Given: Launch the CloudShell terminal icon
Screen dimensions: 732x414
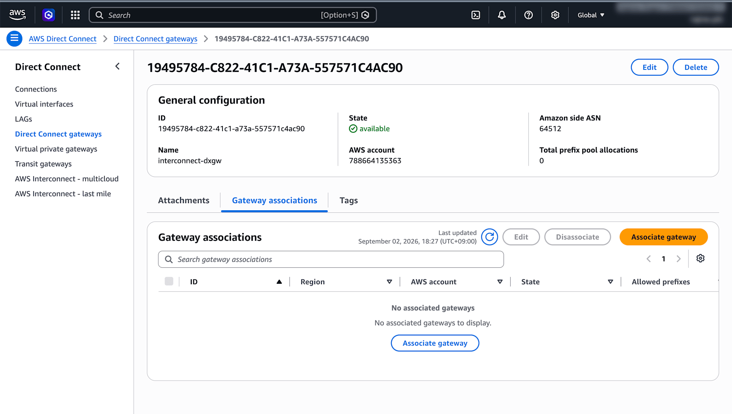Looking at the screenshot, I should click(475, 15).
